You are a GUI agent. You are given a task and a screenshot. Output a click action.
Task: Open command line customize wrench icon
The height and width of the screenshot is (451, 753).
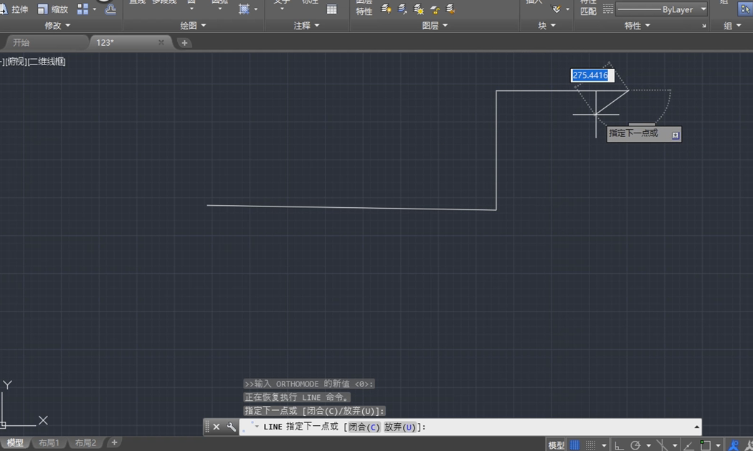[231, 427]
